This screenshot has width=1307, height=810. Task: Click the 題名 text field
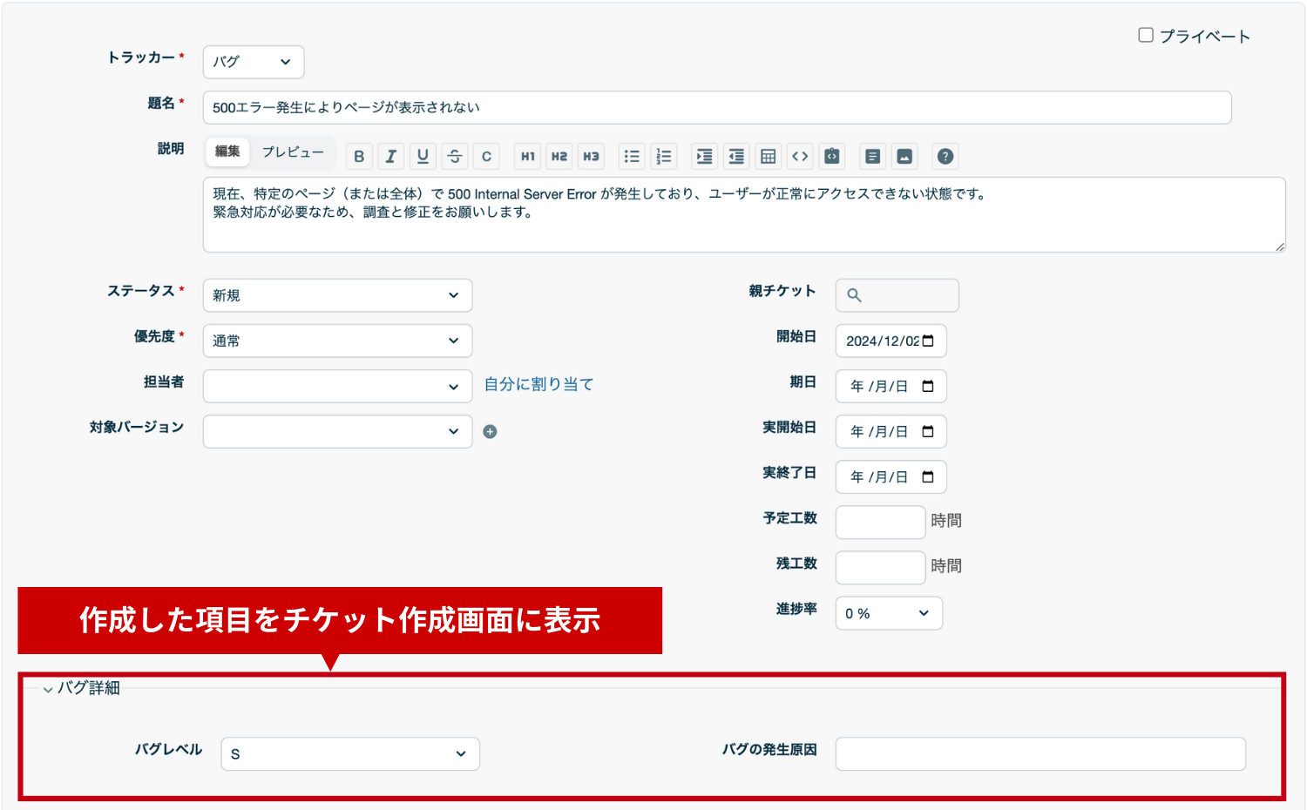pos(717,107)
